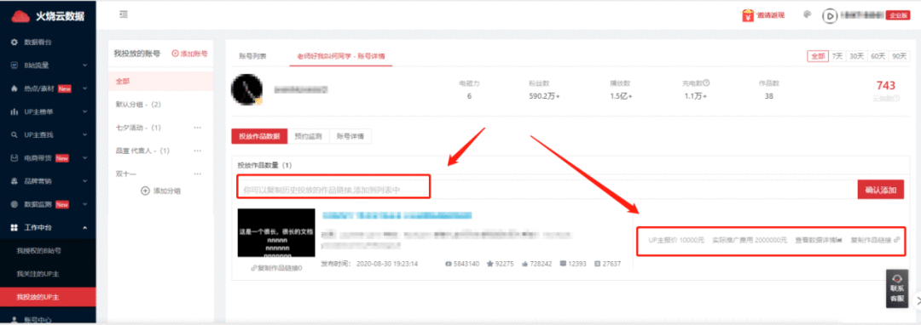Click the danmaku icon beside 27637
The width and height of the screenshot is (921, 325).
[x=597, y=264]
